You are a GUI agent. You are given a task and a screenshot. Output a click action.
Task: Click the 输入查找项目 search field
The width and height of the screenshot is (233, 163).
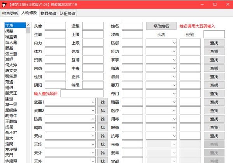(x=82, y=94)
